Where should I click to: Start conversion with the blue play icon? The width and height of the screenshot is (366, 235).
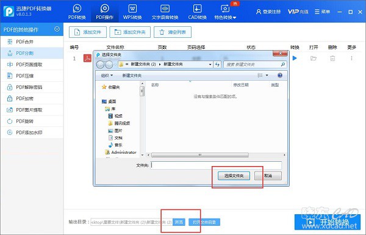click(295, 58)
